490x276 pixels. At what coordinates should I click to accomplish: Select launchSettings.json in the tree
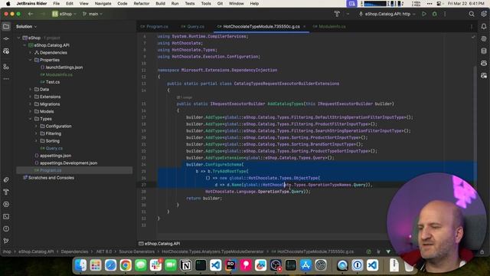tap(64, 67)
